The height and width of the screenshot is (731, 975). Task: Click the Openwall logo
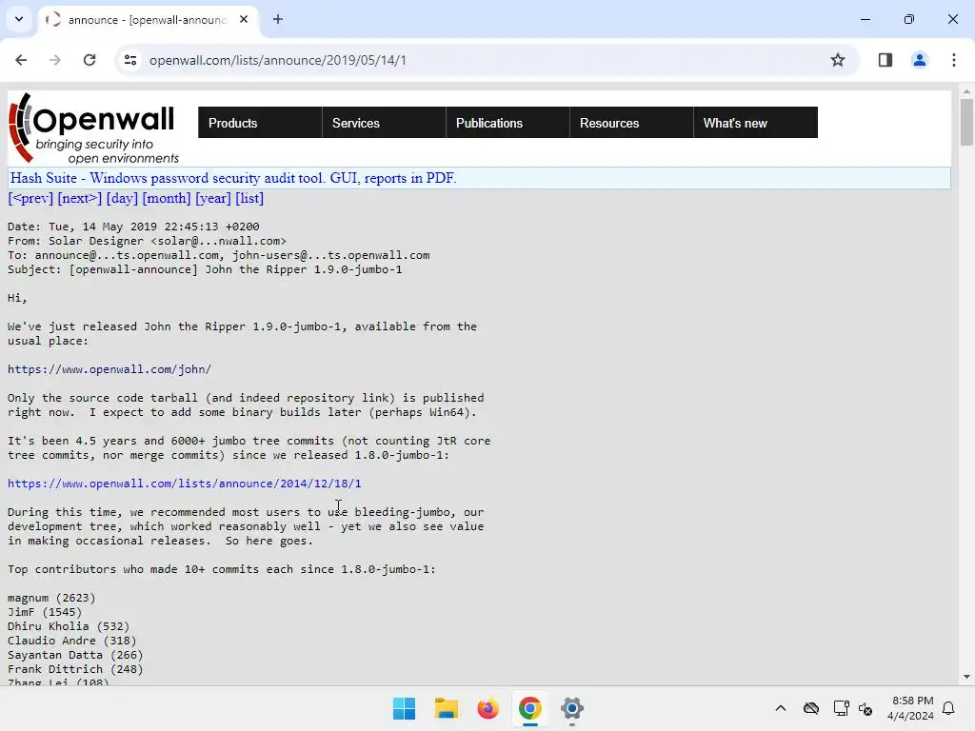point(94,128)
